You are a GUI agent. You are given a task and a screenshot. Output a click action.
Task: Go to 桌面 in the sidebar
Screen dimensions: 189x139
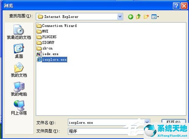(19, 51)
